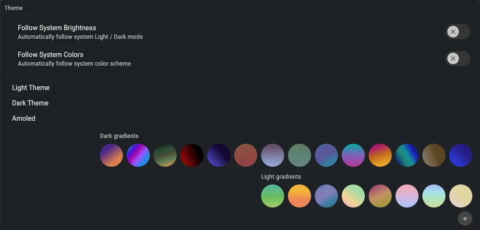Choose the muted sage green dark swatch
The height and width of the screenshot is (230, 480).
point(300,155)
